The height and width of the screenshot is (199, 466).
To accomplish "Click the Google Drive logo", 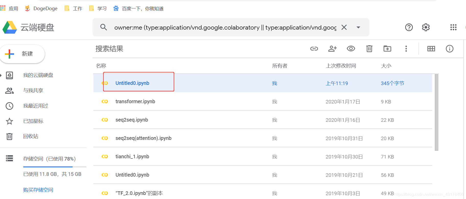I will [10, 27].
